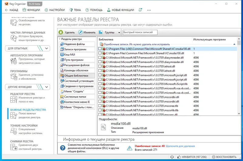This screenshot has height=161, width=243.
Task: Select the Общие библиотеки section
Action: click(77, 76)
